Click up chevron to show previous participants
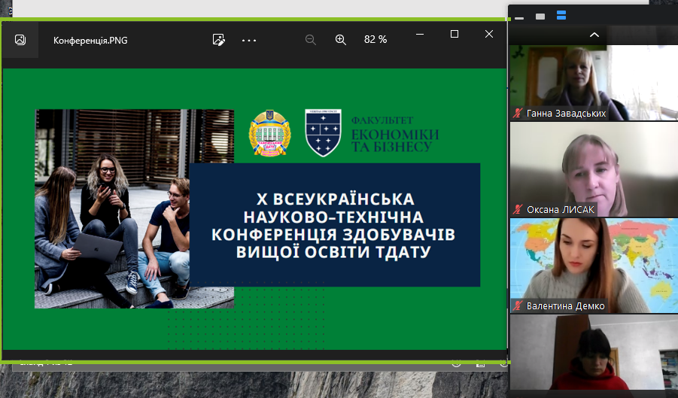 click(594, 35)
